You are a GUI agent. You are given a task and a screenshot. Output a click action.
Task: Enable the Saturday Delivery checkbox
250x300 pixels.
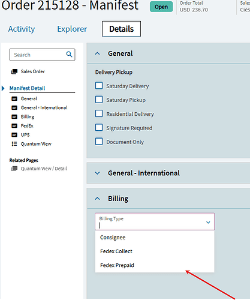coord(99,85)
